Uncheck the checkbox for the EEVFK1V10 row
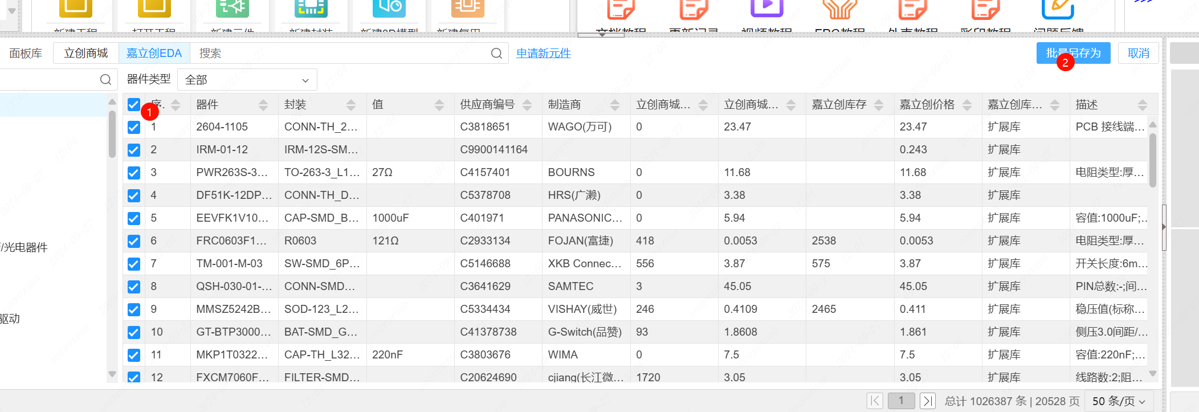 [x=133, y=218]
